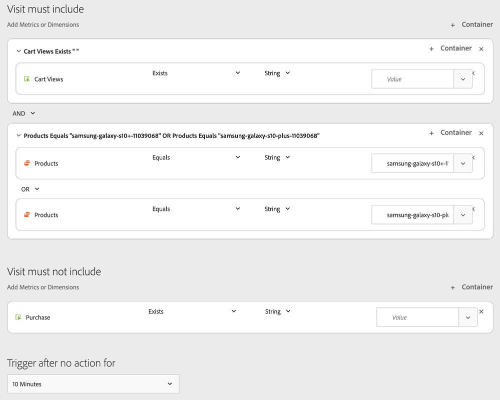
Task: Click the Visit must include heading
Action: point(45,9)
